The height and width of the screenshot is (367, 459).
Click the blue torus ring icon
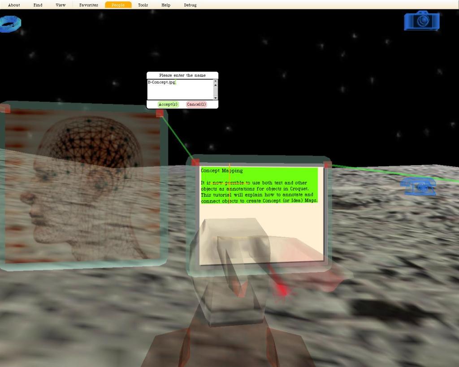(x=10, y=24)
